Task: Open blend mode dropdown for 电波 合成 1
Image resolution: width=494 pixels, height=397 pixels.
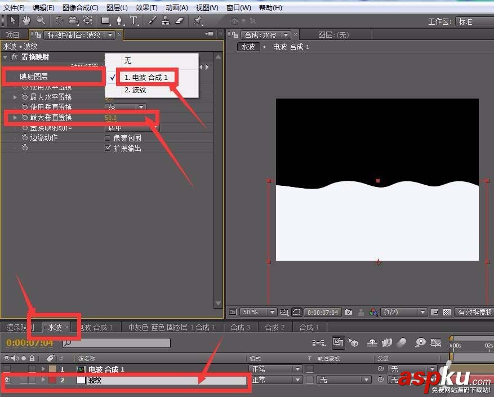Action: 275,369
